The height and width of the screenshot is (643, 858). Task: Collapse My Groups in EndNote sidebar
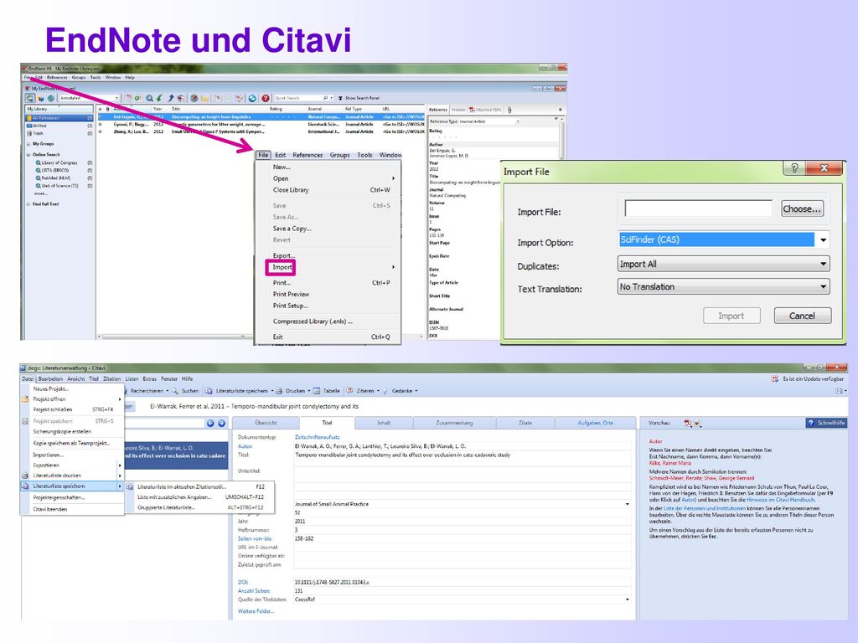(28, 144)
